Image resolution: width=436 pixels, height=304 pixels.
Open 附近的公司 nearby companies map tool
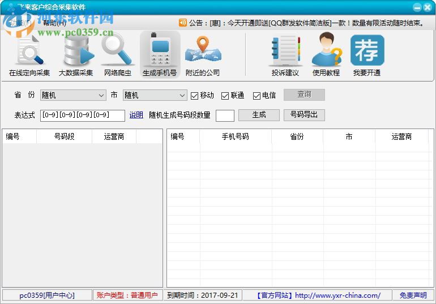[203, 55]
